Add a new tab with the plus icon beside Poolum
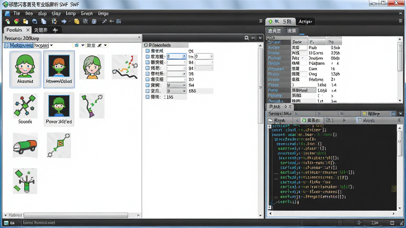The image size is (406, 228). click(x=55, y=30)
